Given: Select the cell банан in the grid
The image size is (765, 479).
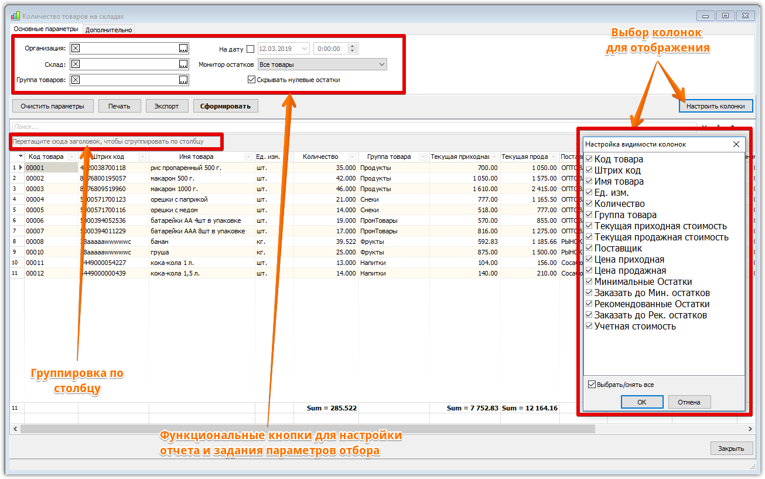Looking at the screenshot, I should [x=202, y=242].
